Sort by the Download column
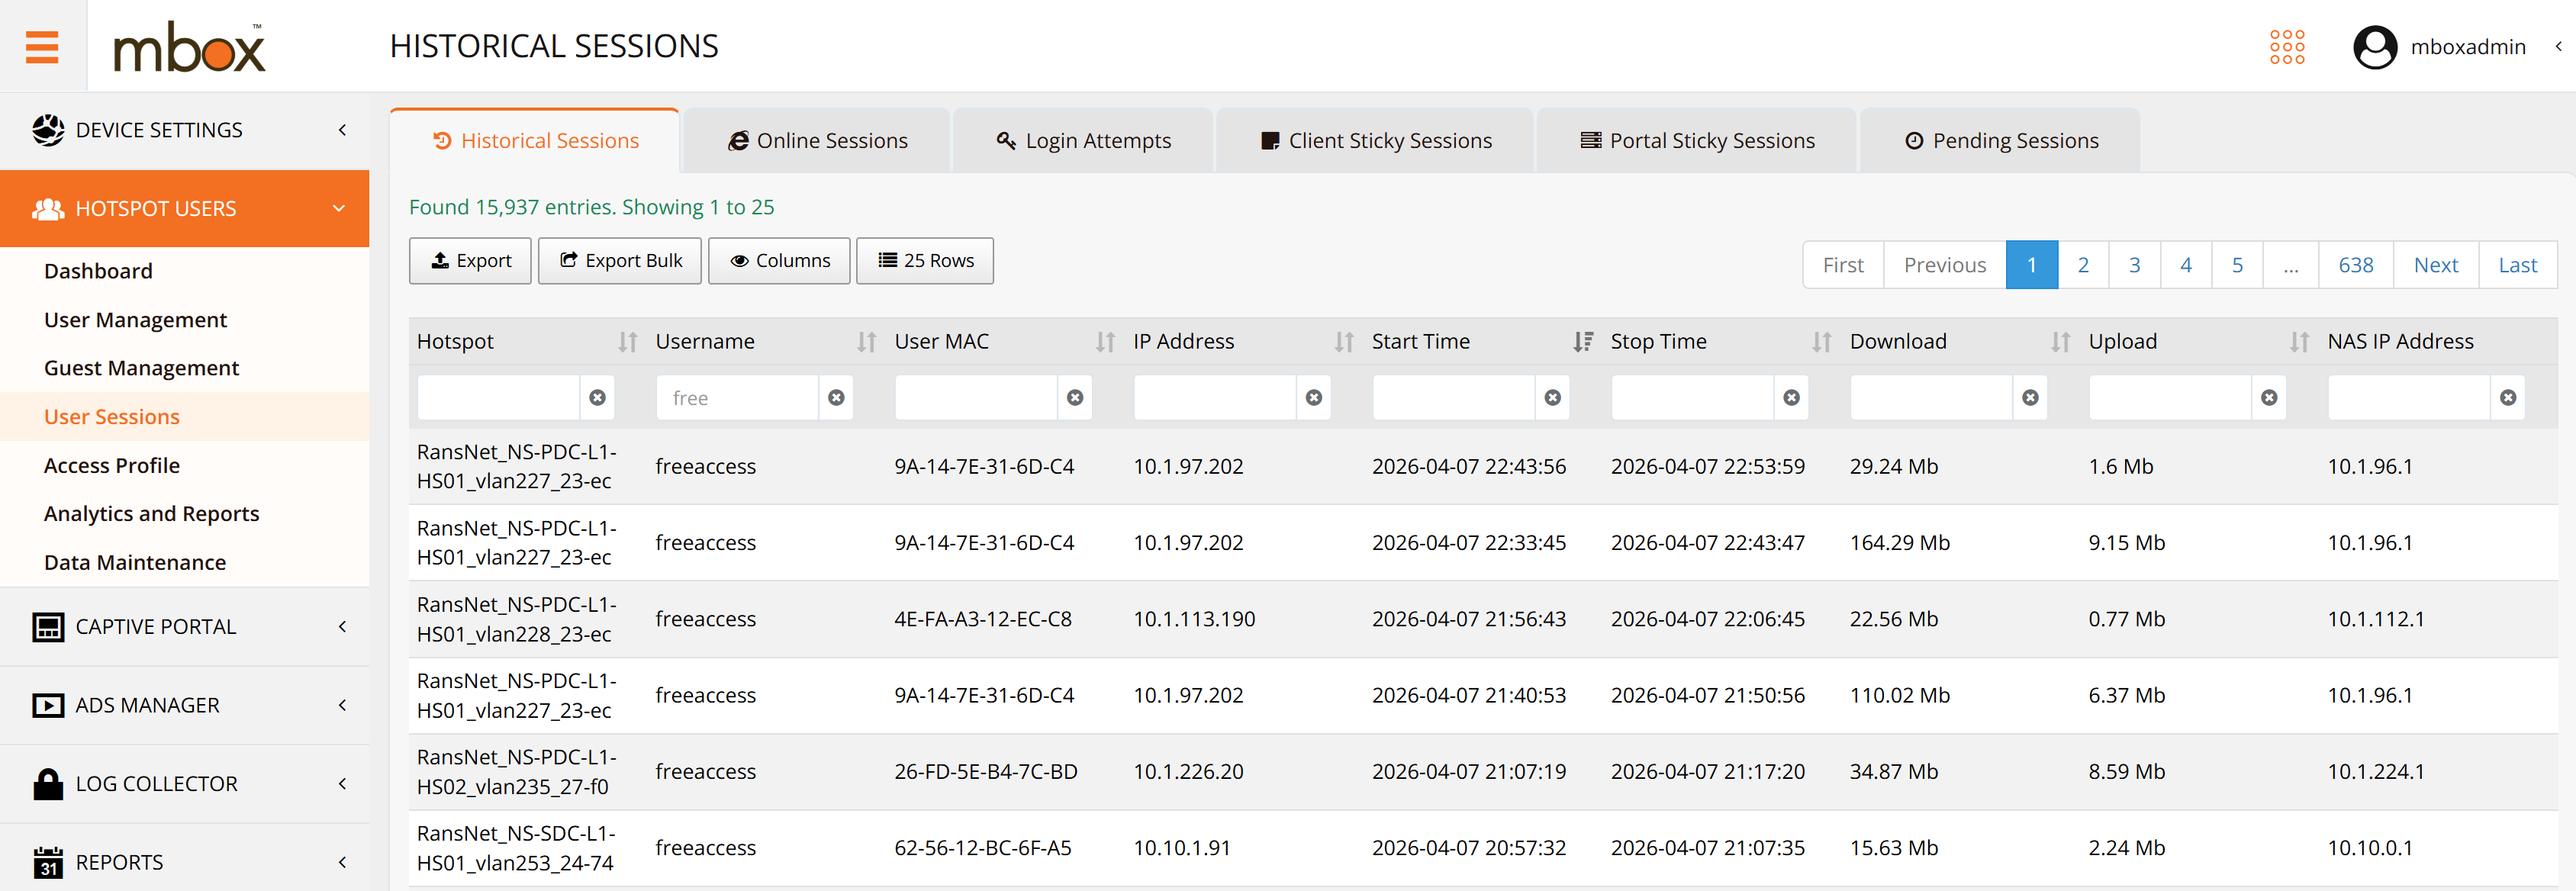 [x=2060, y=342]
